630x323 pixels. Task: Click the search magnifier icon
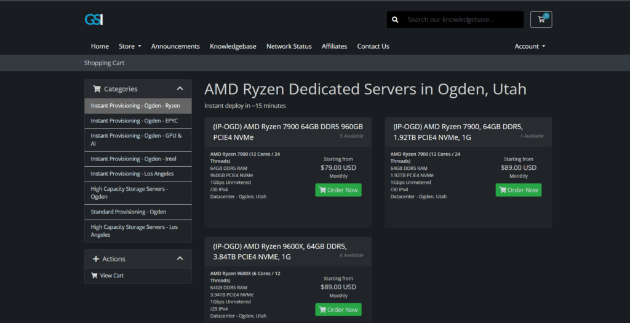[x=395, y=20]
